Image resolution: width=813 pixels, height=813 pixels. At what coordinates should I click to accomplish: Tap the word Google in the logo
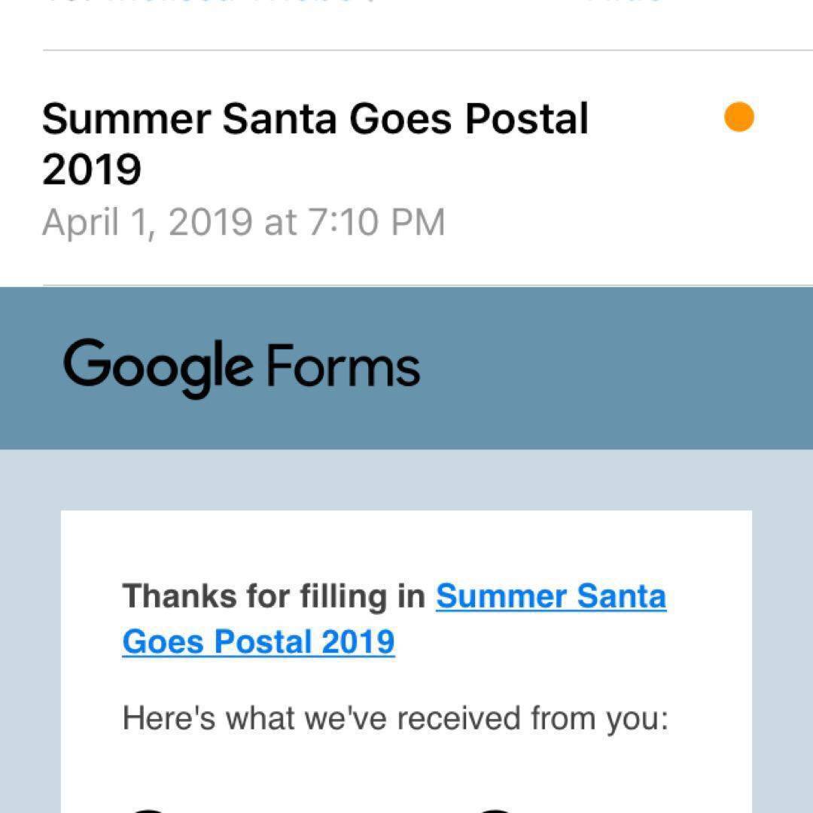click(x=158, y=367)
